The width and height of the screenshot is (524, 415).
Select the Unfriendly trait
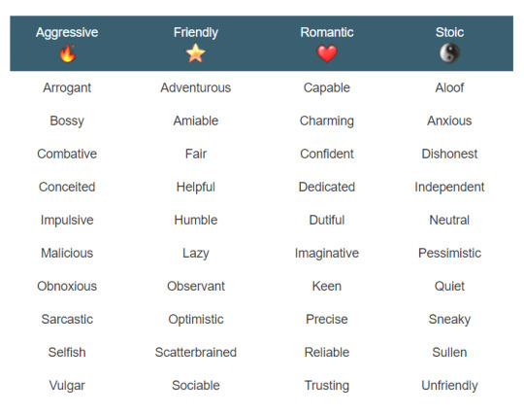(x=449, y=386)
